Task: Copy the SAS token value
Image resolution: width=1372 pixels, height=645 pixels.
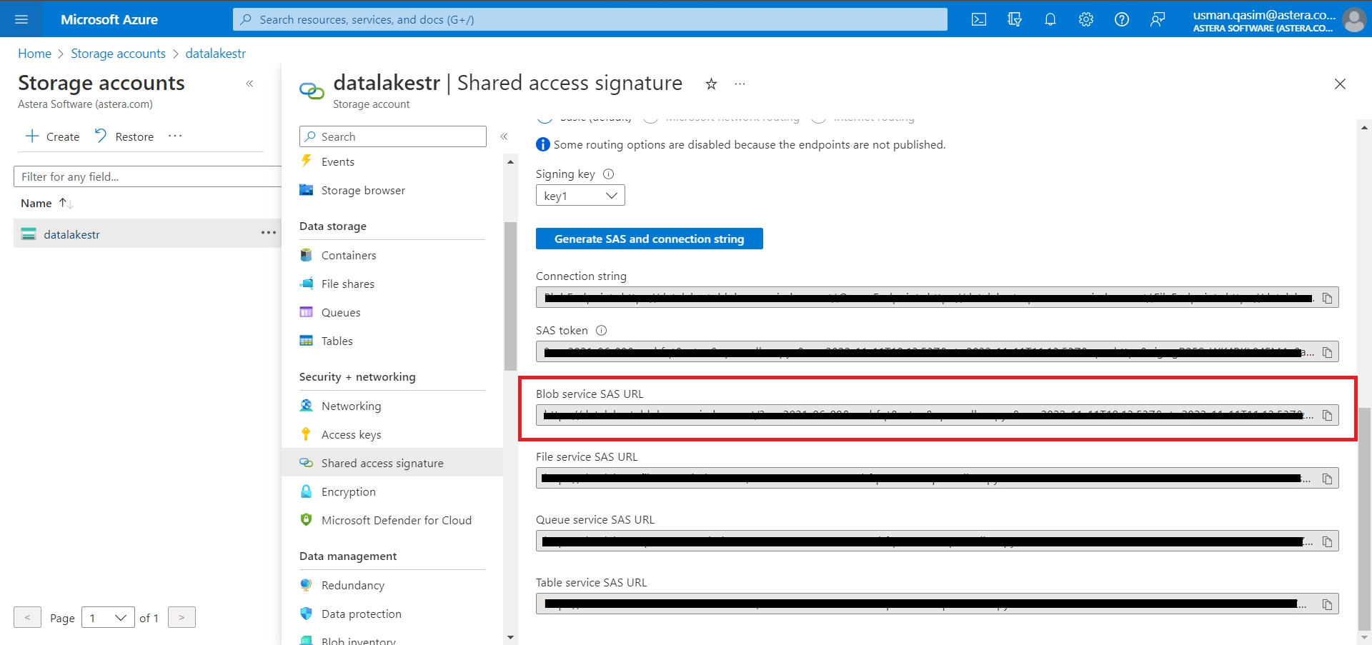Action: (1327, 352)
